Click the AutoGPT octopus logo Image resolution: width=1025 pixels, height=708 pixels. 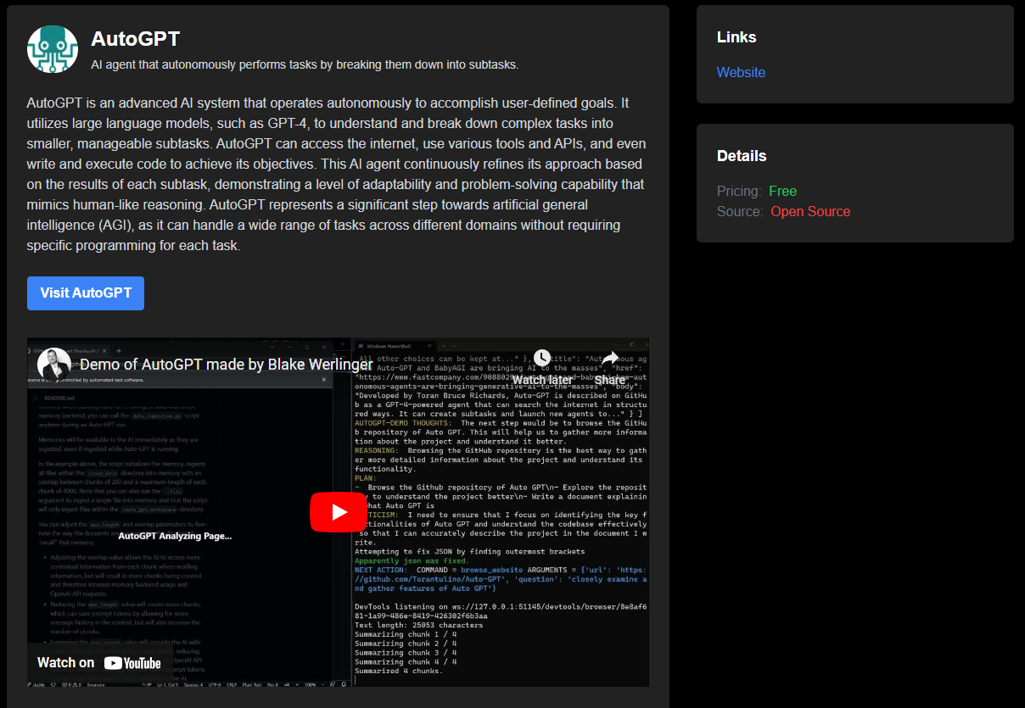tap(53, 49)
